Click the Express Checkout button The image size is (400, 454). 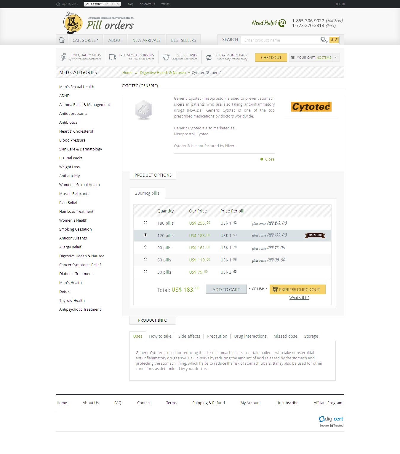pyautogui.click(x=297, y=289)
